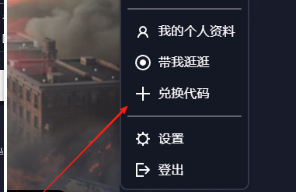Click the logout arrow icon beside 登出
This screenshot has width=296, height=192.
tap(143, 170)
